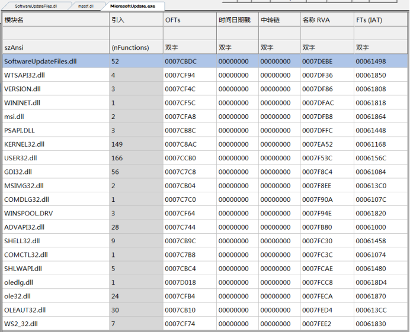Select the SHLWAPI.dll module row
The height and width of the screenshot is (332, 410).
point(205,269)
